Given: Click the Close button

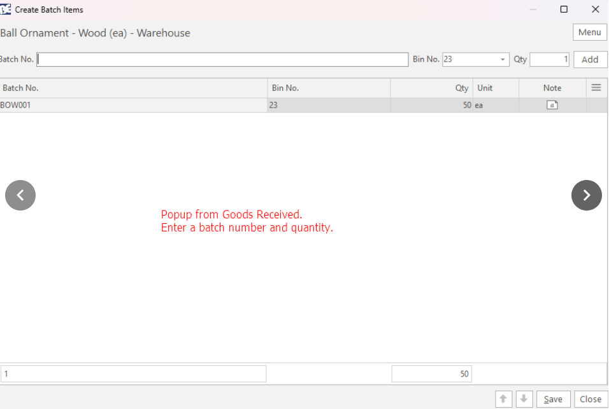Looking at the screenshot, I should [591, 399].
